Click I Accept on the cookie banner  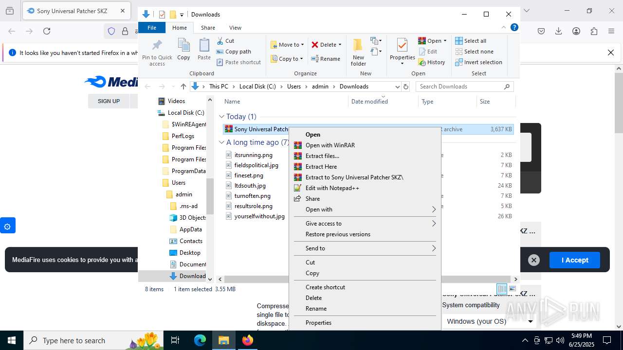tap(575, 260)
